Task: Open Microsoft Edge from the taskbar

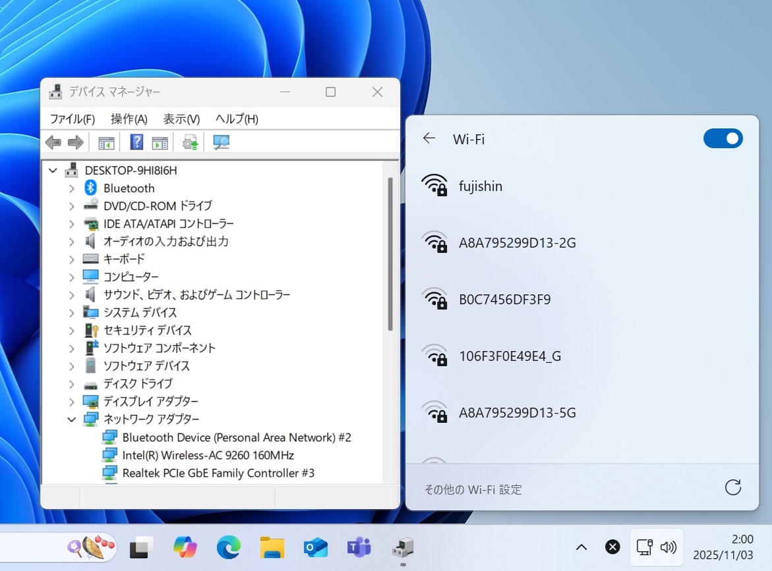Action: pyautogui.click(x=228, y=547)
